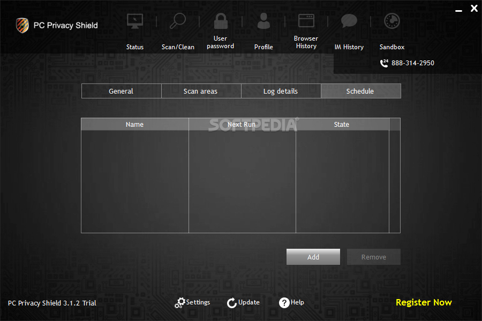Close the PC Privacy Shield window
This screenshot has height=321, width=482.
[474, 9]
